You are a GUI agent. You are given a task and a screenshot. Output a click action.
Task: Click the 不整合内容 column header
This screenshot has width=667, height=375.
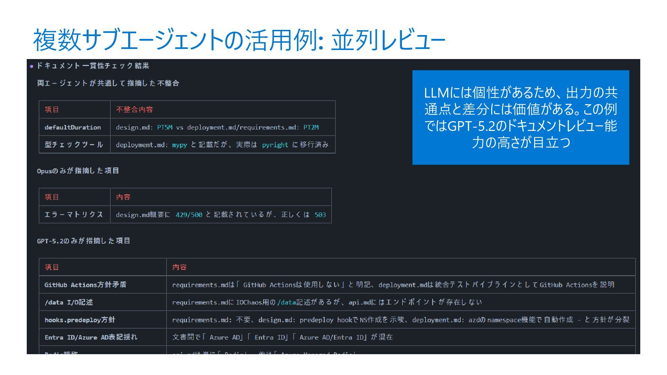pyautogui.click(x=134, y=110)
